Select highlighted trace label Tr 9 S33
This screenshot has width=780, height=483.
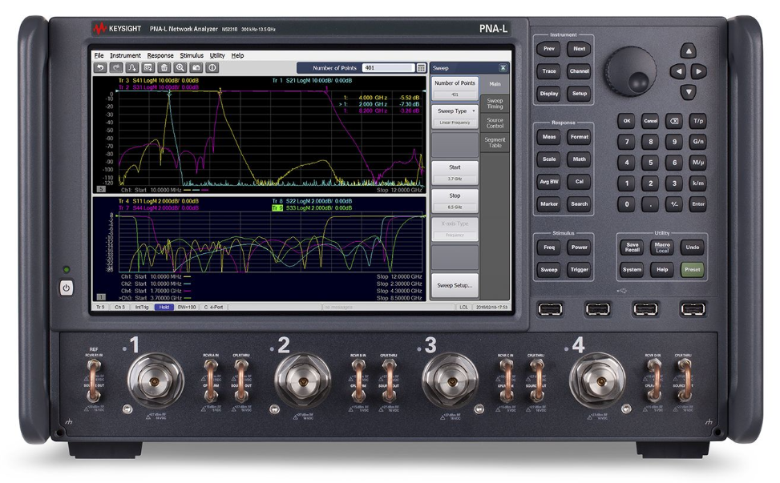[312, 207]
